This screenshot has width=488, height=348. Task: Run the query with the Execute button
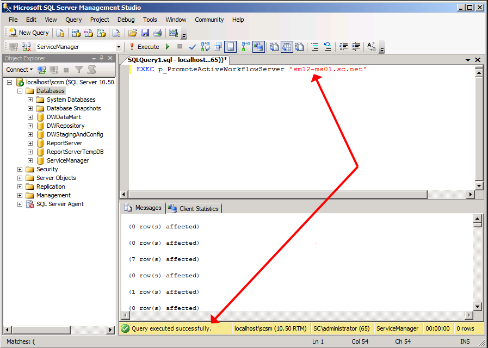click(144, 47)
